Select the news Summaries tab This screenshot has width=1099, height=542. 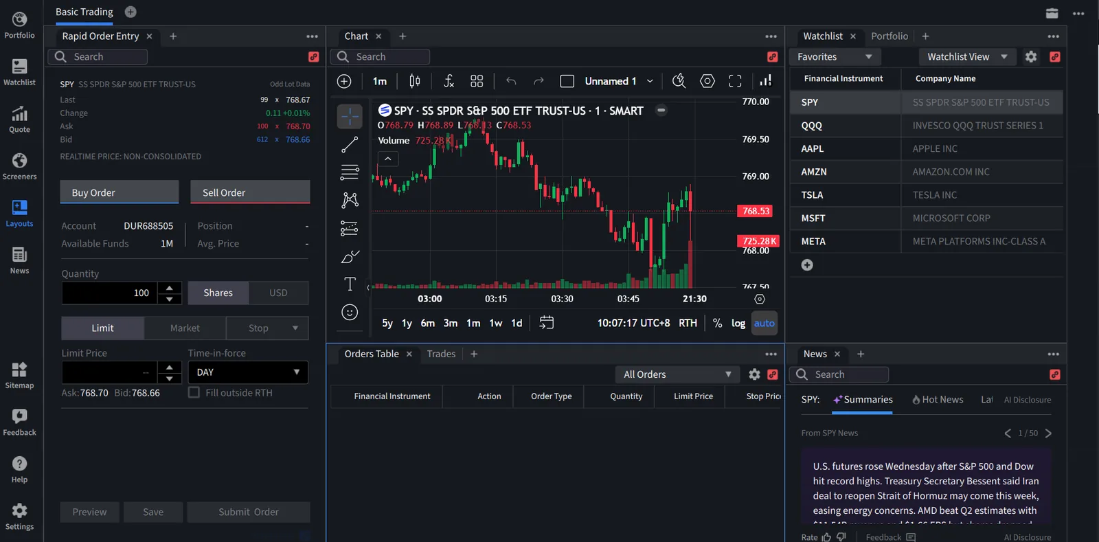pos(863,400)
